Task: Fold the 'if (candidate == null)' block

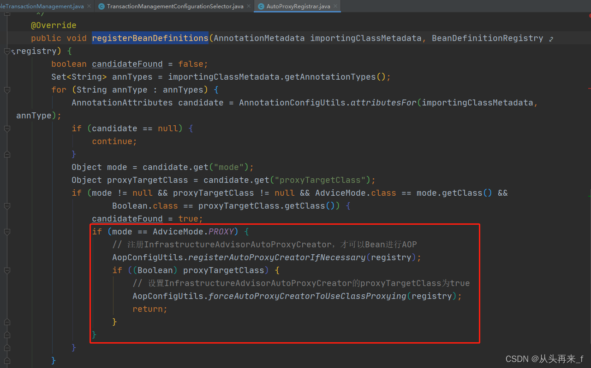Action: 7,128
